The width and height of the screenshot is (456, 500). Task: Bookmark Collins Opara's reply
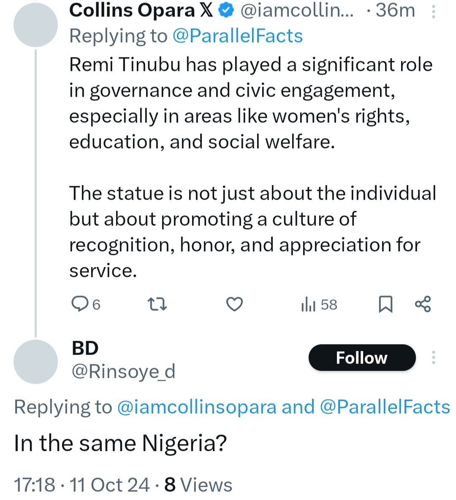click(385, 304)
